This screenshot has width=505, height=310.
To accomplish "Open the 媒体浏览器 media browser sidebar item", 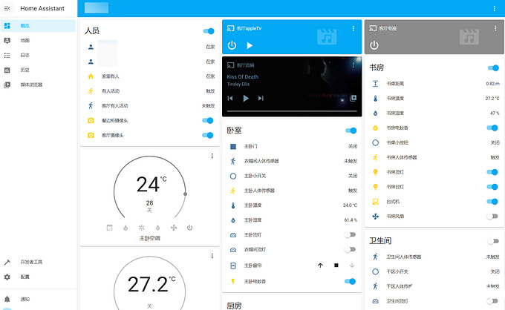I will [x=38, y=85].
